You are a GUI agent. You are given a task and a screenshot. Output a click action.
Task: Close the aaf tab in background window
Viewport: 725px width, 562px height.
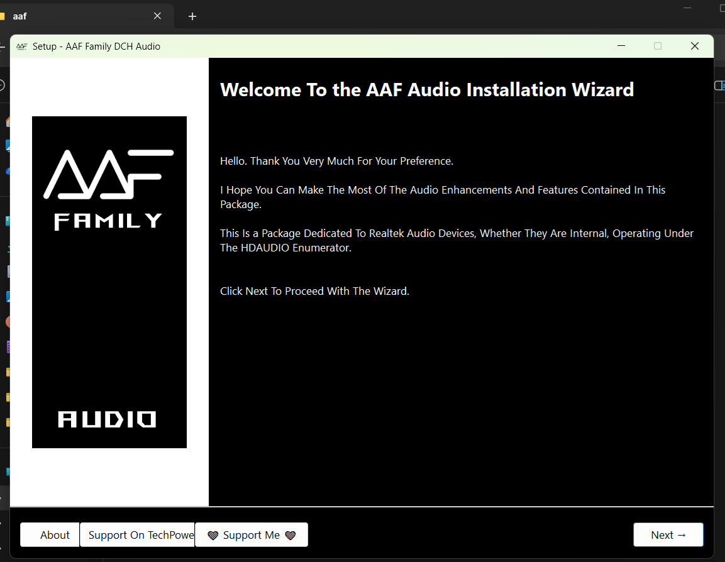[x=157, y=16]
